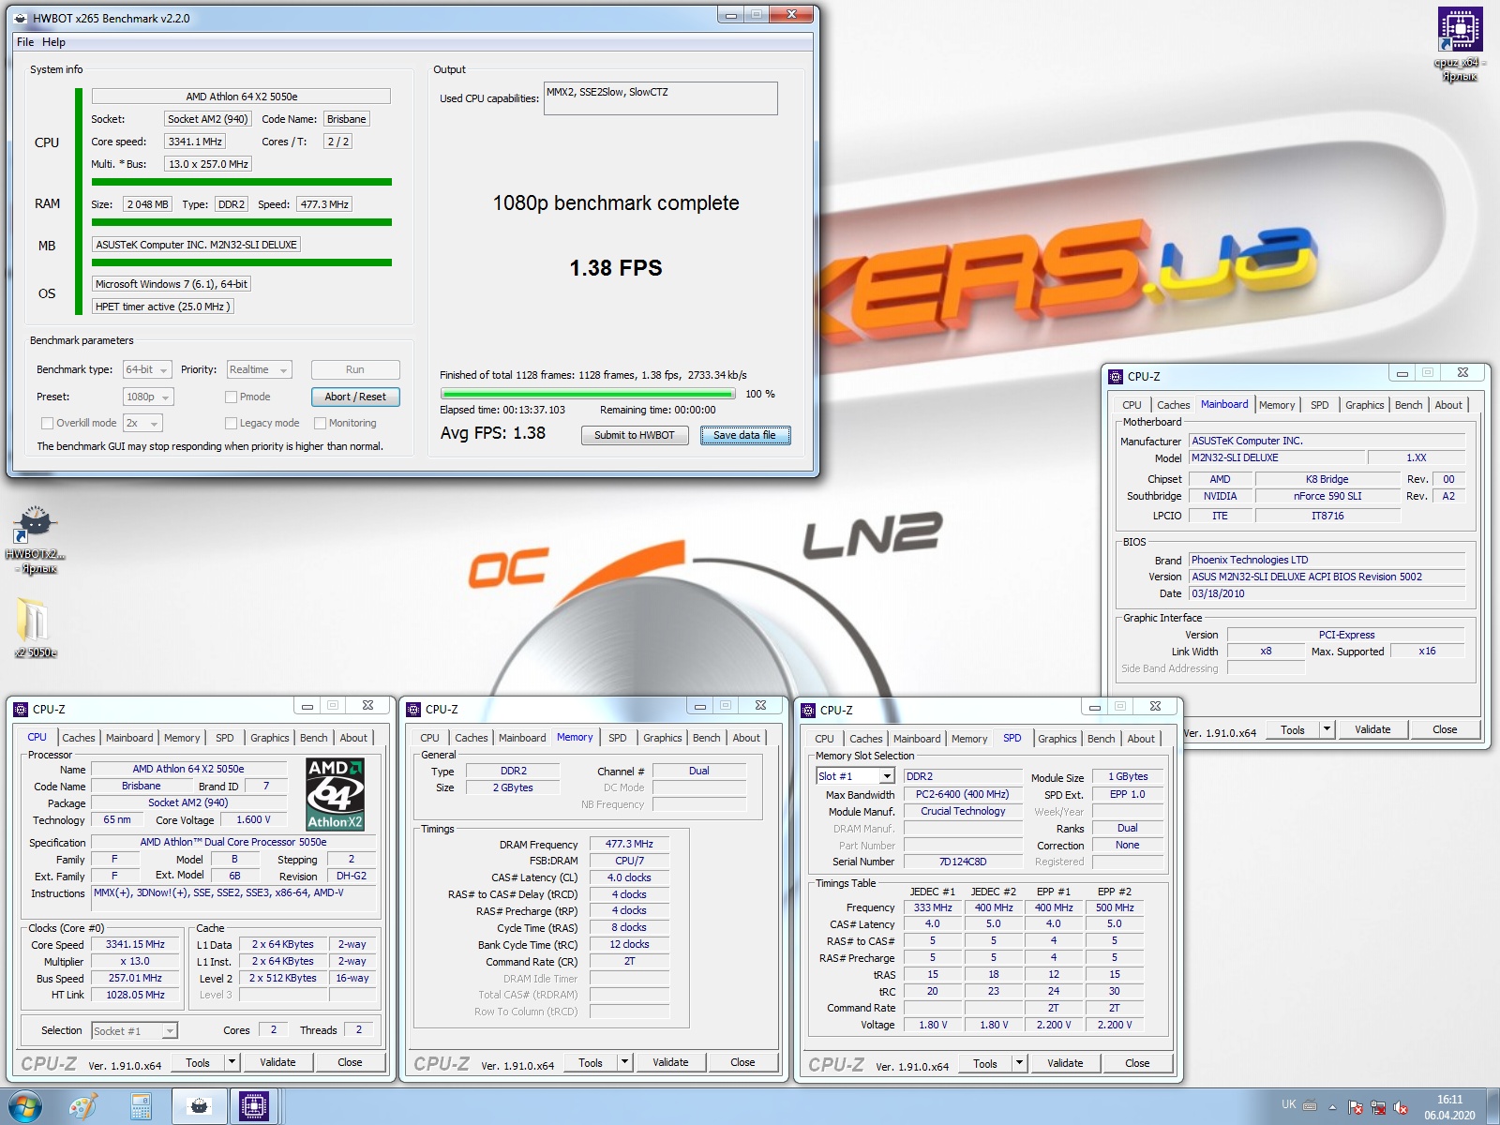This screenshot has width=1500, height=1125.
Task: Click the Windows Start orb
Action: (x=24, y=1107)
